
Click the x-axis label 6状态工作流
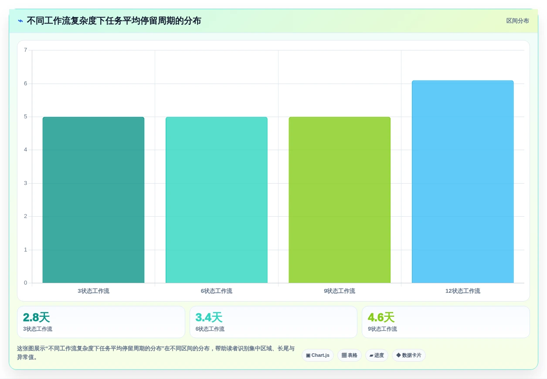tap(217, 291)
